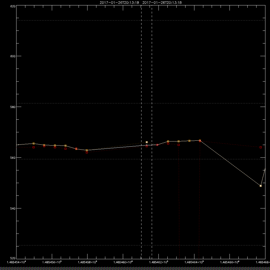
Task: Select the 520 y-axis label
Action: coord(13,258)
